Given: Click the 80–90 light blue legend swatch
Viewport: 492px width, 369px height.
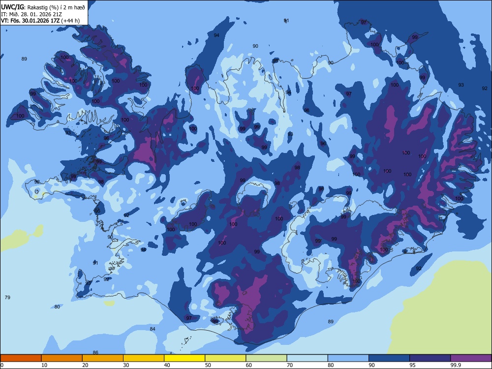Looking at the screenshot, I should pyautogui.click(x=348, y=358).
